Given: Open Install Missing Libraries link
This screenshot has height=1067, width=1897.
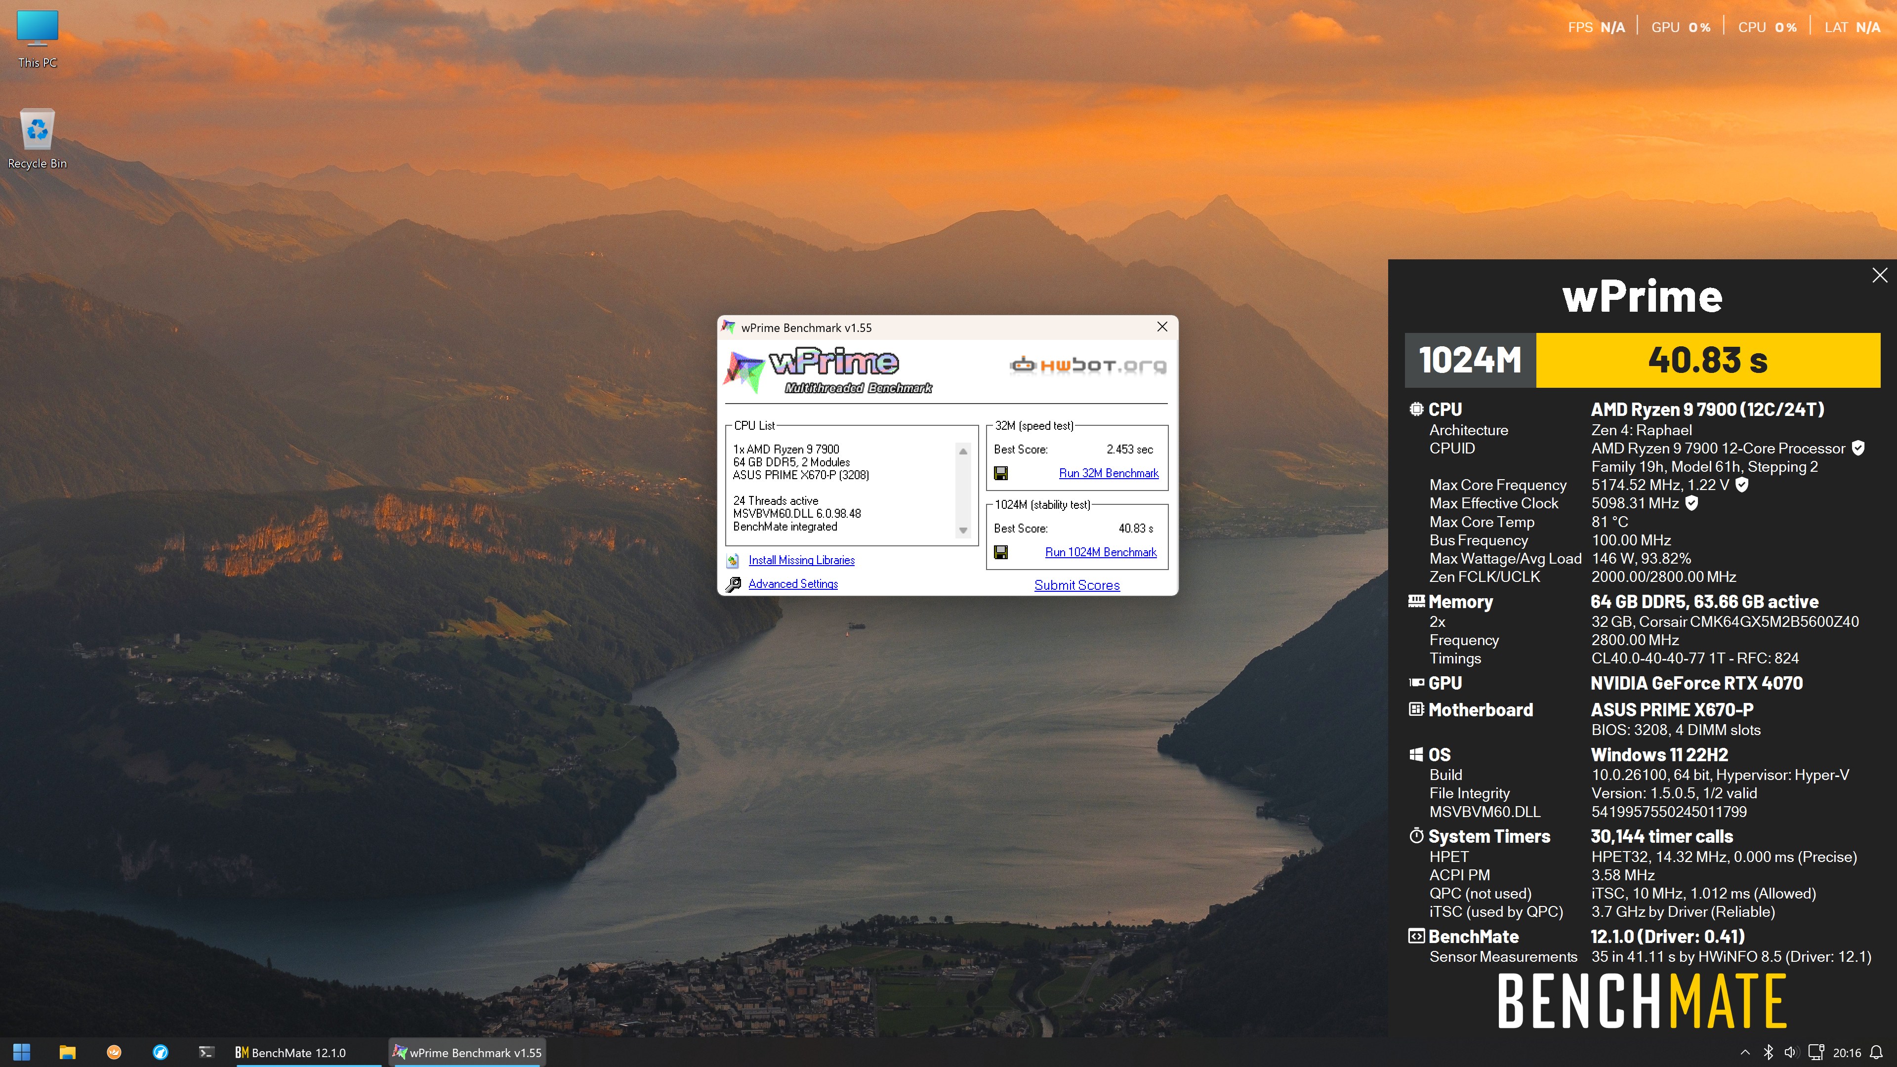Looking at the screenshot, I should (x=801, y=560).
